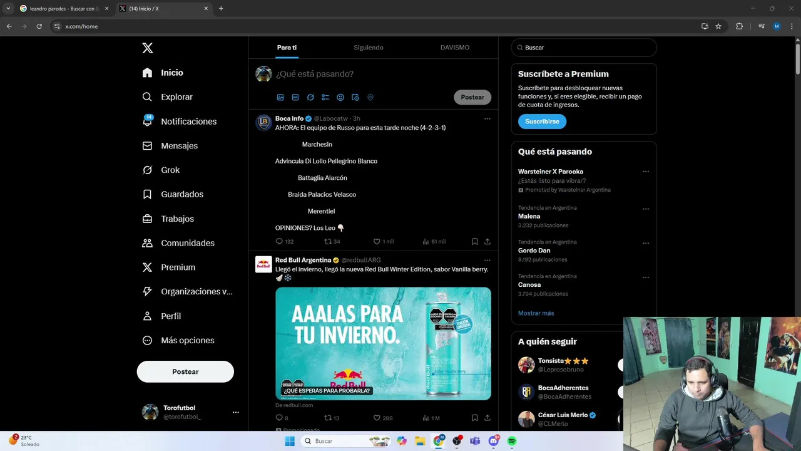Open Red Bull Argentina profile name
Screen dimensions: 801x451
(304, 260)
